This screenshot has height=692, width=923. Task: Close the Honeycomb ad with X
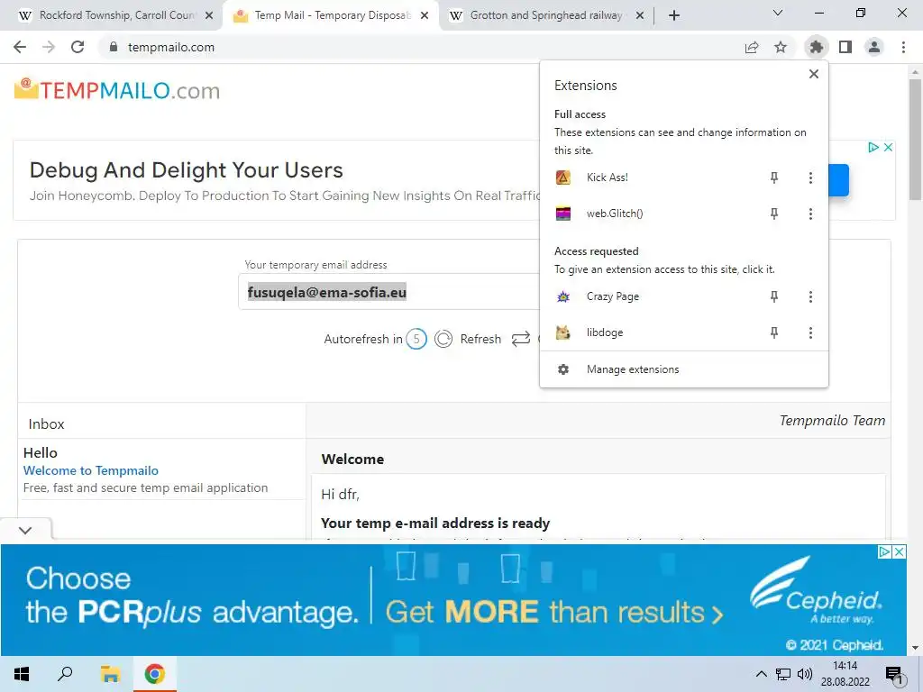click(x=888, y=147)
